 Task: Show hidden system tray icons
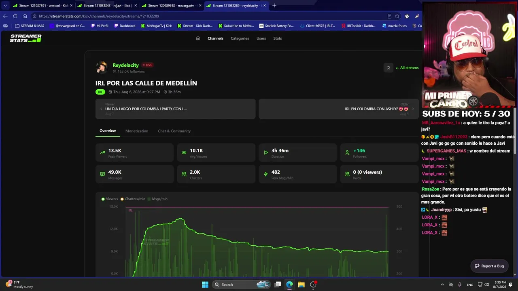(442, 285)
